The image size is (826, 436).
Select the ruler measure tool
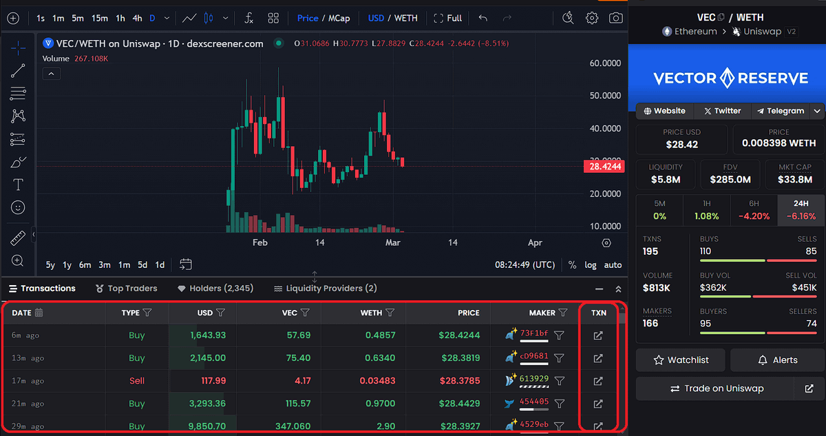(18, 238)
